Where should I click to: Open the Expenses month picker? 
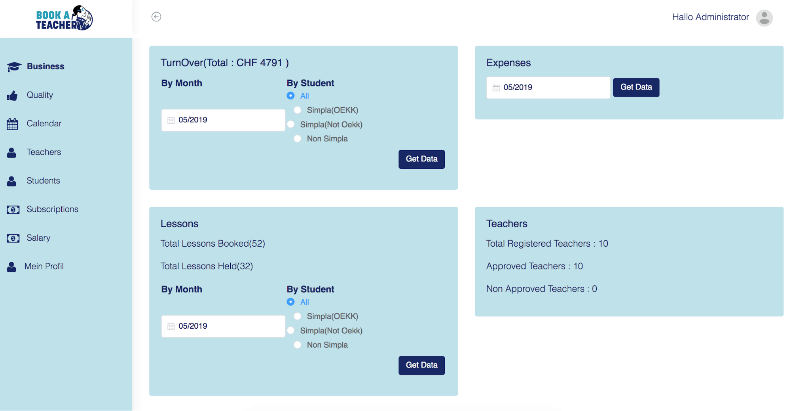pyautogui.click(x=548, y=87)
